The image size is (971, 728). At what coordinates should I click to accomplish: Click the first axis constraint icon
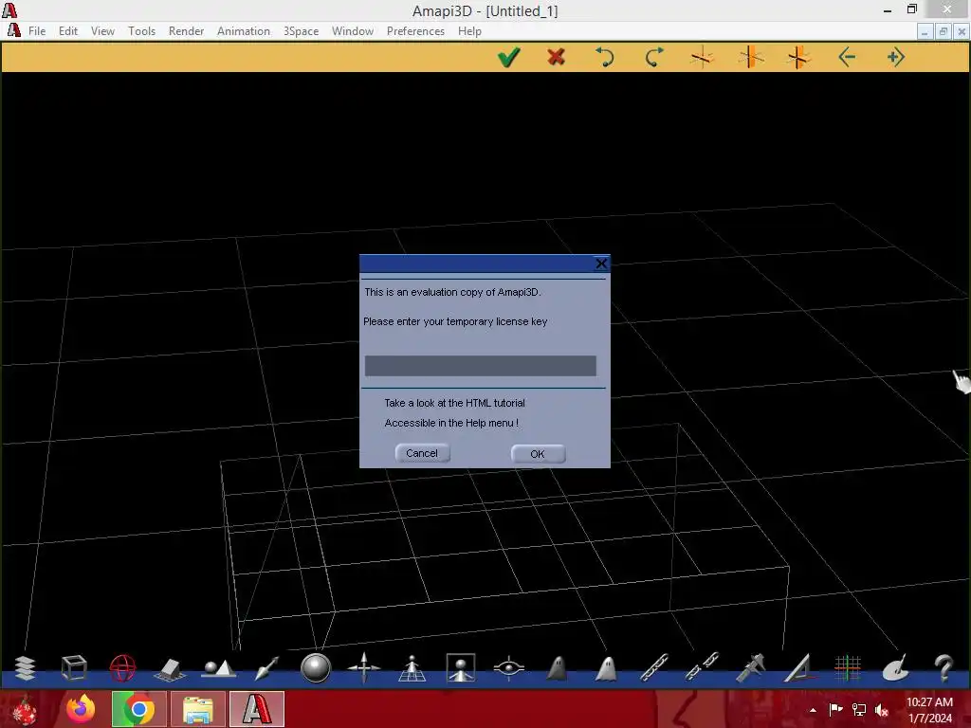[703, 58]
